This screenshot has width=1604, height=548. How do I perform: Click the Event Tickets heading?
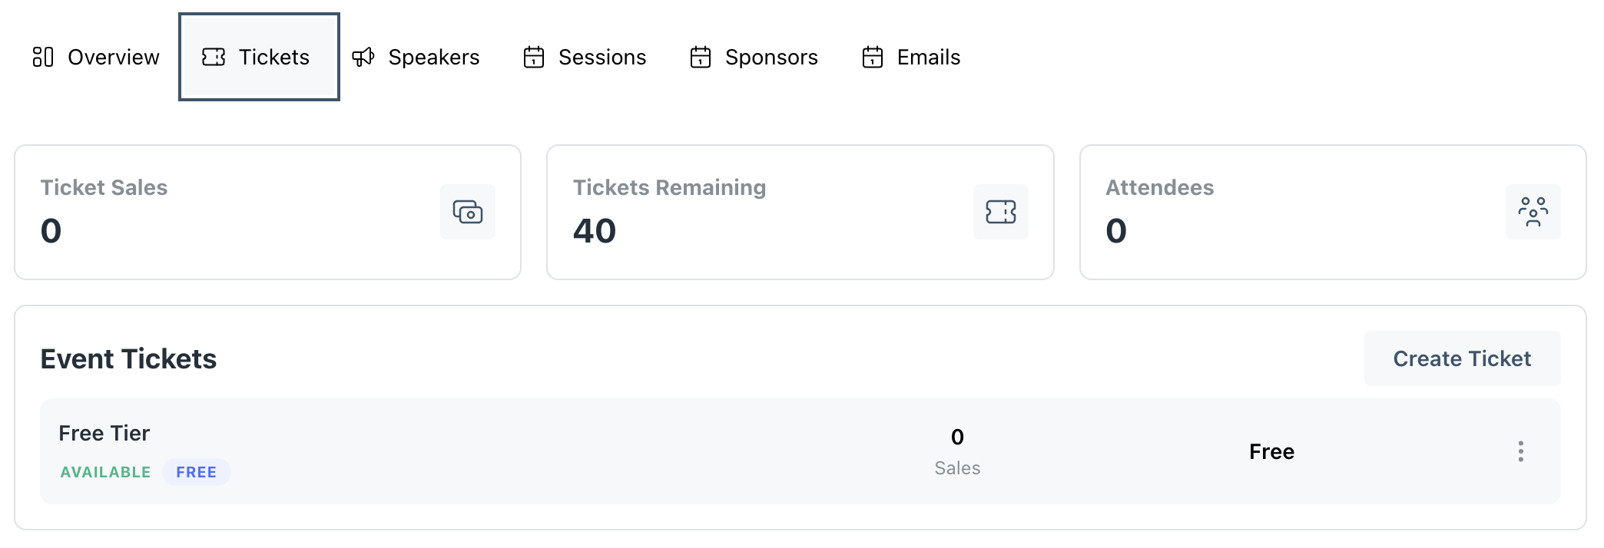[x=128, y=358]
